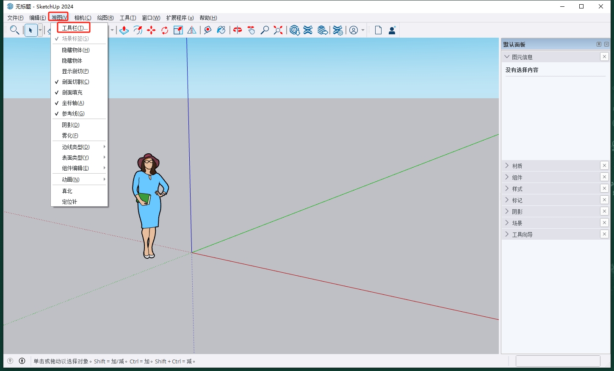Click the Zoom Extents toolbar icon
This screenshot has width=614, height=371.
click(x=278, y=30)
